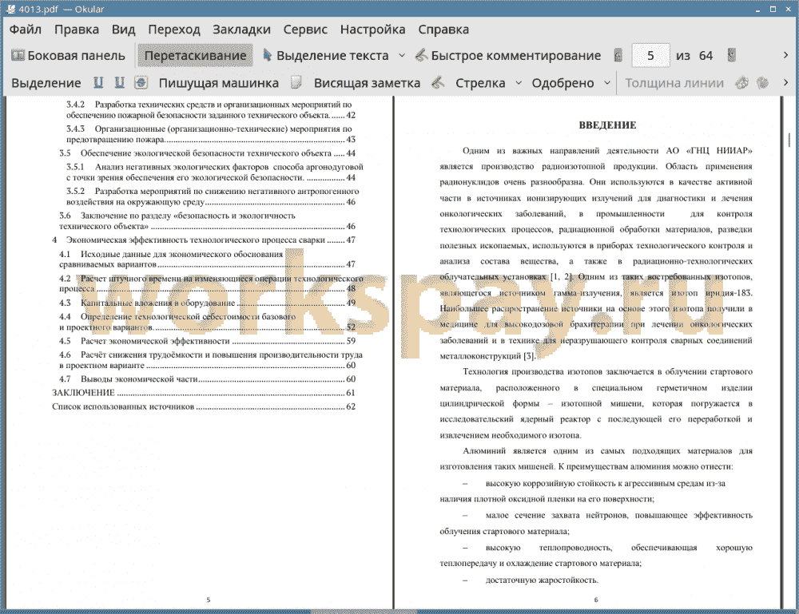Choose the Пишущая машинка typewriter tool
799x614 pixels.
(219, 83)
